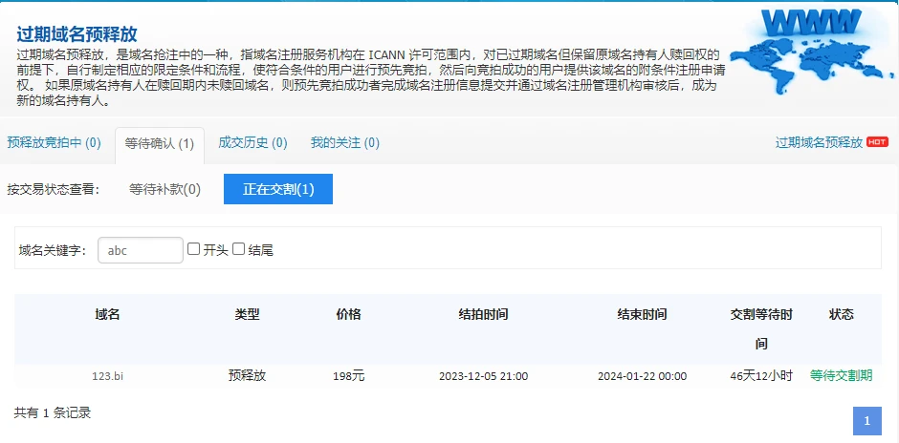Click the 状态 column header
This screenshot has width=899, height=443.
pos(841,314)
